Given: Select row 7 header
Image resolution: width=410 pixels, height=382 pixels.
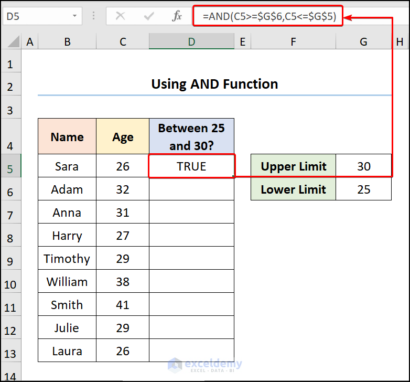Looking at the screenshot, I should coord(10,211).
